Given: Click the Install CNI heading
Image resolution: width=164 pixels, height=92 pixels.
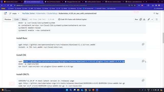Looking at the screenshot, I should [x=21, y=55].
